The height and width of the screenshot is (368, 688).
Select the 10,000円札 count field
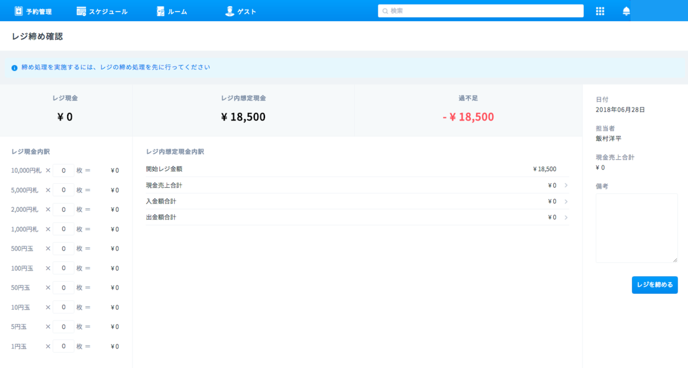point(64,171)
